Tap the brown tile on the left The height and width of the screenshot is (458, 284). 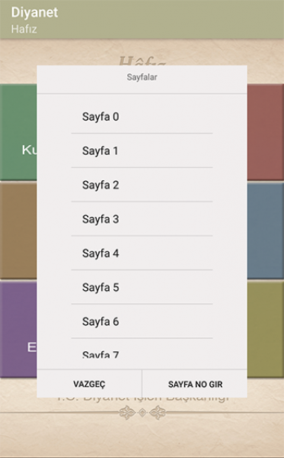[18, 231]
